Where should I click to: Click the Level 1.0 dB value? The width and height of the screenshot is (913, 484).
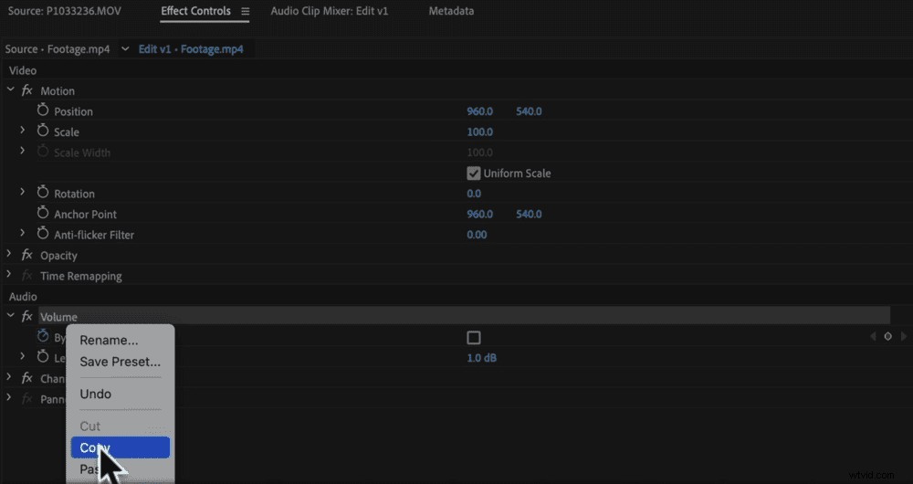pyautogui.click(x=483, y=358)
